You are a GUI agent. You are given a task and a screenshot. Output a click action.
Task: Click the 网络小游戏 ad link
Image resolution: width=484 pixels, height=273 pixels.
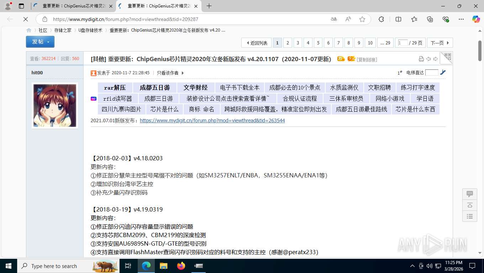click(390, 98)
